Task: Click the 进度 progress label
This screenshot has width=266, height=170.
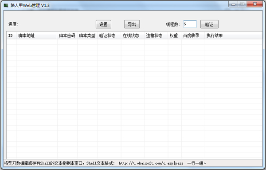Action: [x=13, y=24]
